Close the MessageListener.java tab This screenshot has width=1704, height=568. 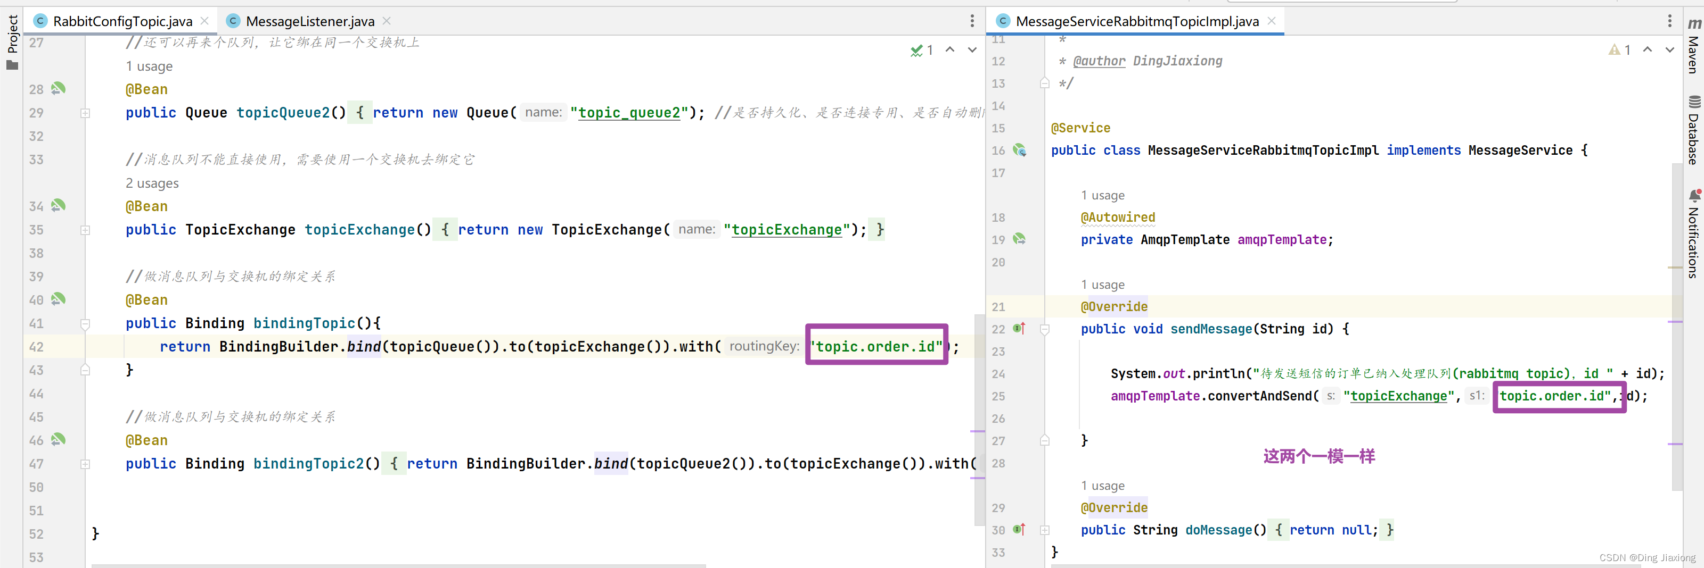point(386,21)
